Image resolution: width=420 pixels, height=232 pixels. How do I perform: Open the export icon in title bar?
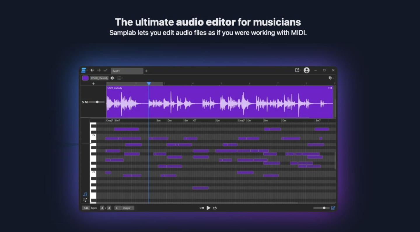pyautogui.click(x=297, y=70)
